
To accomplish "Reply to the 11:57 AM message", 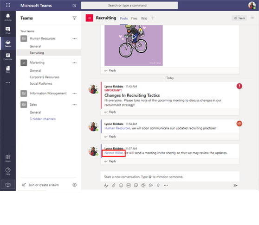I will point(110,161).
